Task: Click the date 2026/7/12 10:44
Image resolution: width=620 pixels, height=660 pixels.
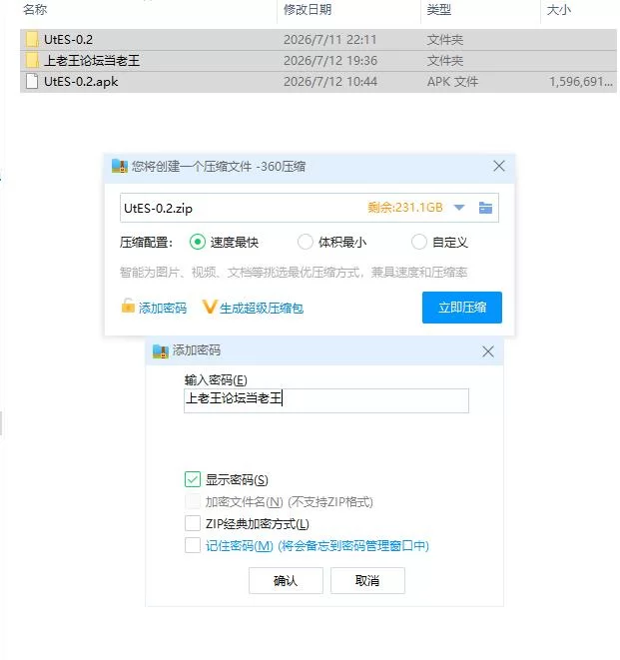Action: click(330, 82)
